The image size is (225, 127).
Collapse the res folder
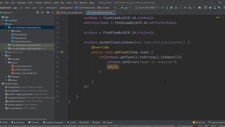click(2, 55)
